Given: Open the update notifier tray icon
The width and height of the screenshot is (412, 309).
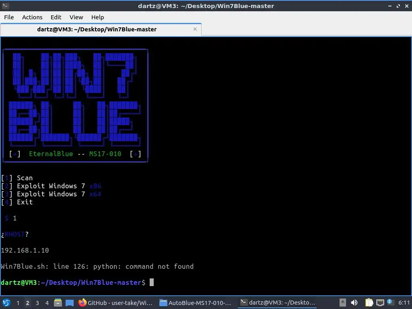Looking at the screenshot, I should (390, 302).
